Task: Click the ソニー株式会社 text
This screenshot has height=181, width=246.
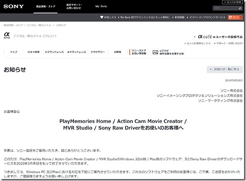Action: [x=231, y=91]
